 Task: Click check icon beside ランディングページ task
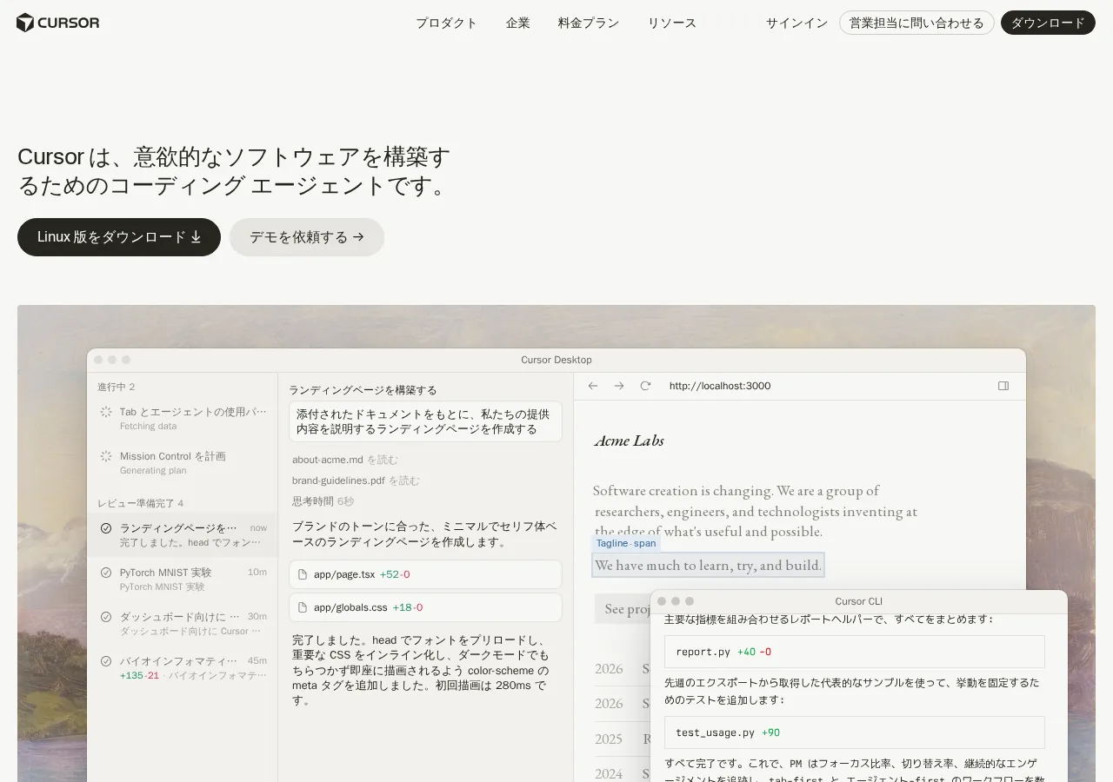106,528
